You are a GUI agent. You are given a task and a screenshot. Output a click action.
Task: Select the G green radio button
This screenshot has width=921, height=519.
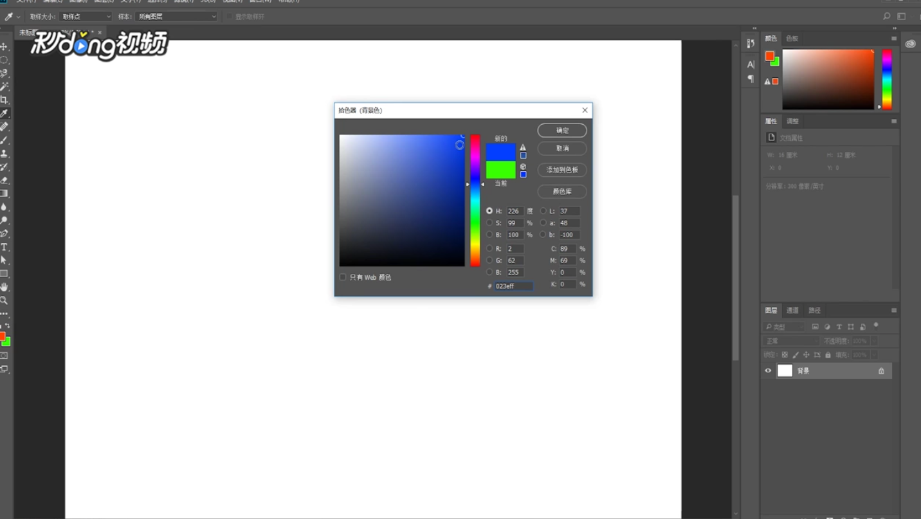pyautogui.click(x=489, y=260)
